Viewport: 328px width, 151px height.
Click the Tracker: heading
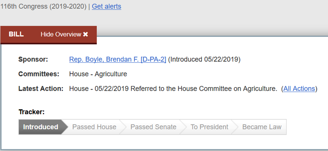(x=32, y=112)
